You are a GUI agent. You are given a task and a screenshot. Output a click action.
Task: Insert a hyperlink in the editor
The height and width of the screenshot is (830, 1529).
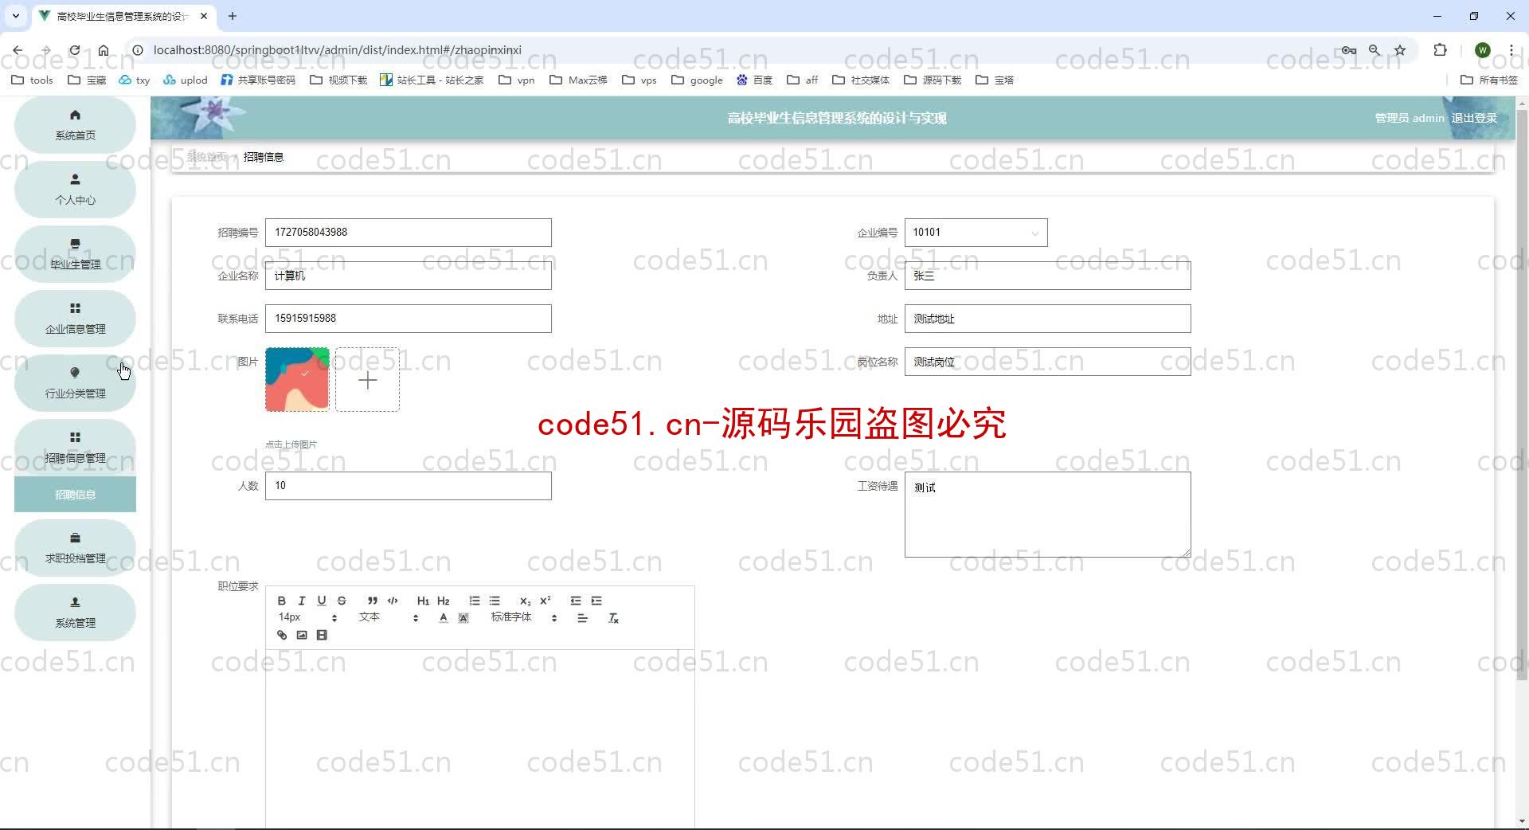tap(281, 635)
